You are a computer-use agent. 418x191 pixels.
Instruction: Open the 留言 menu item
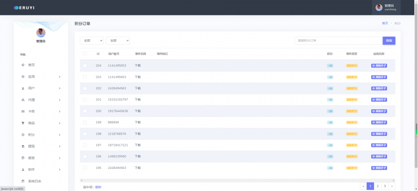coord(41,158)
